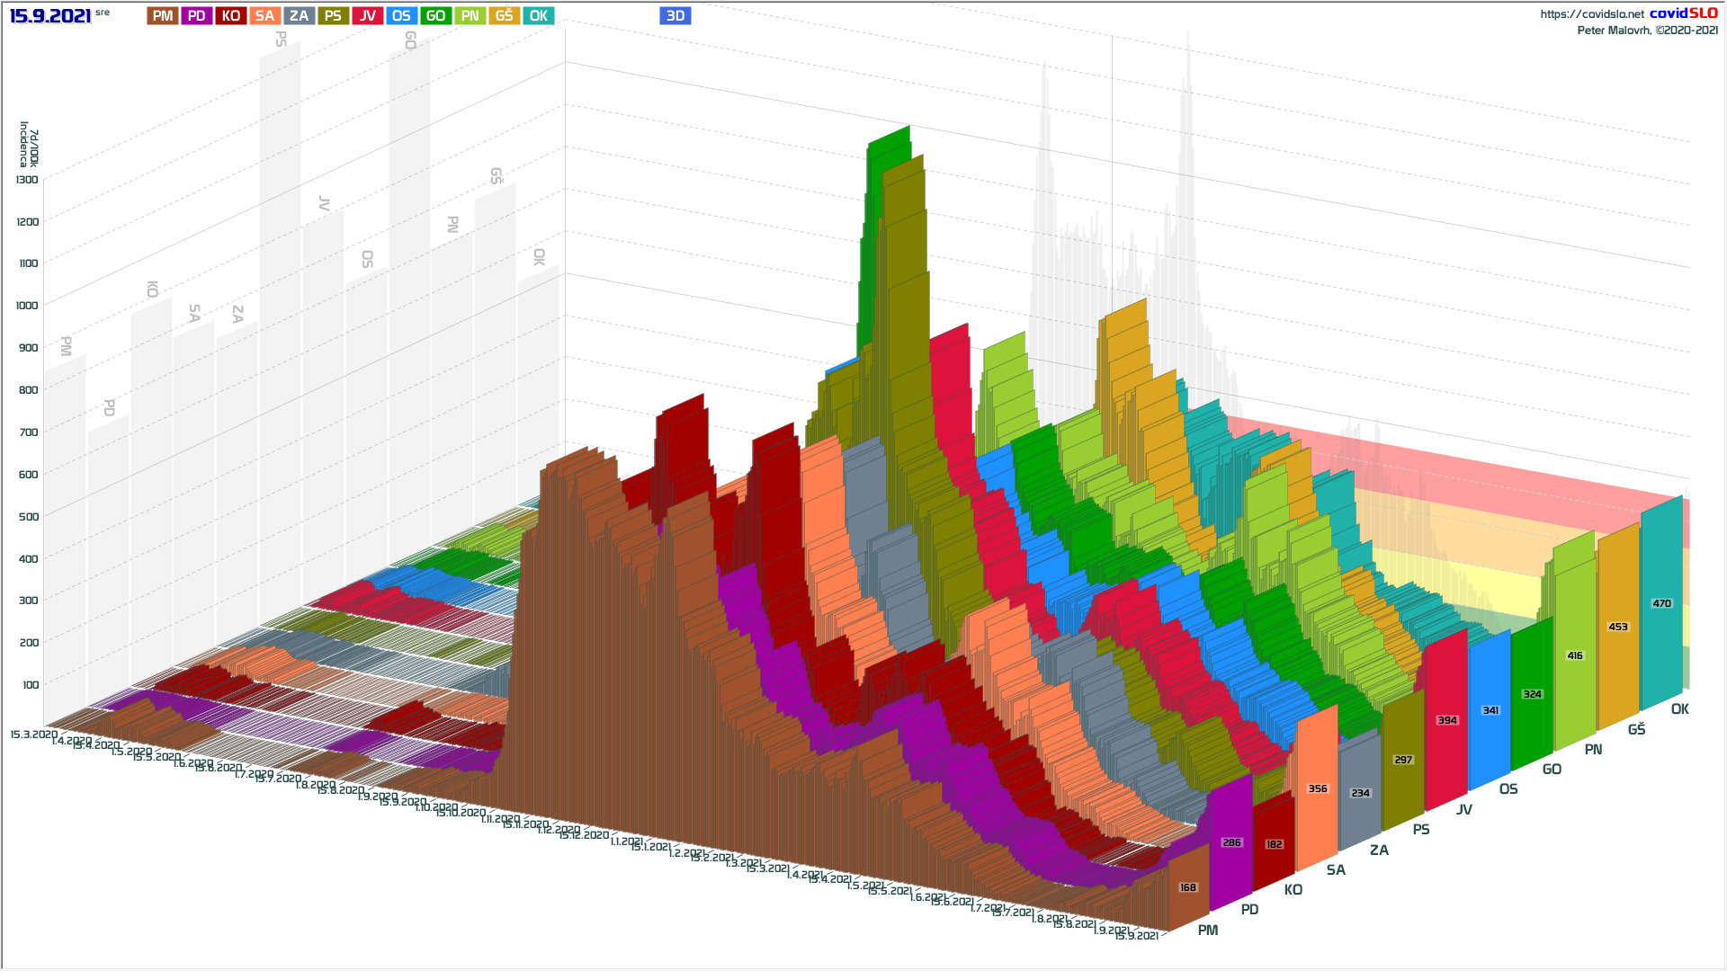Click the GŠ bar value label 453
This screenshot has width=1727, height=971.
click(x=1618, y=627)
